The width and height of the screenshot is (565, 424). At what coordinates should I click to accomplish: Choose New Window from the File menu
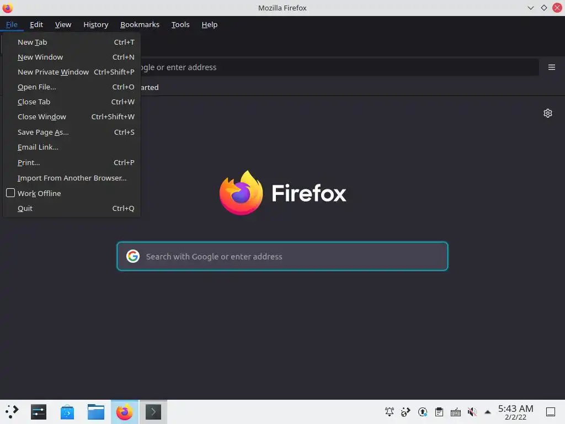click(72, 57)
